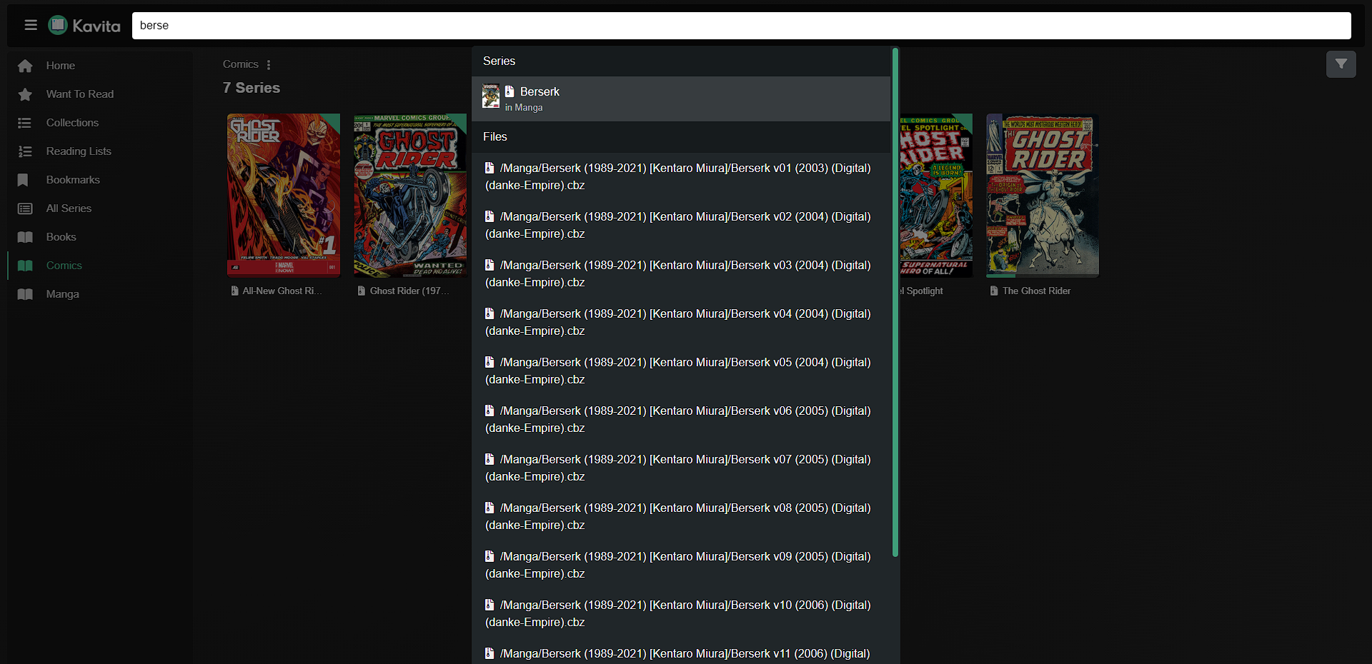Click the Kavita logo icon
Image resolution: width=1372 pixels, height=664 pixels.
pyautogui.click(x=58, y=26)
